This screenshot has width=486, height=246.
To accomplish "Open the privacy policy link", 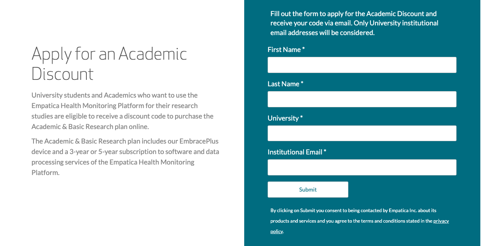I will point(360,226).
